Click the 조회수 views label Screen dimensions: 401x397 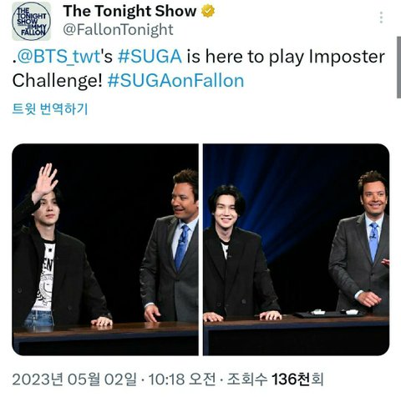click(247, 379)
